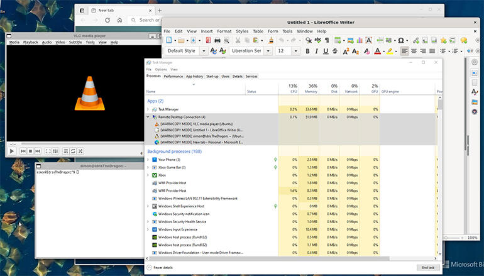
Task: Switch to the Performance tab
Action: (173, 76)
